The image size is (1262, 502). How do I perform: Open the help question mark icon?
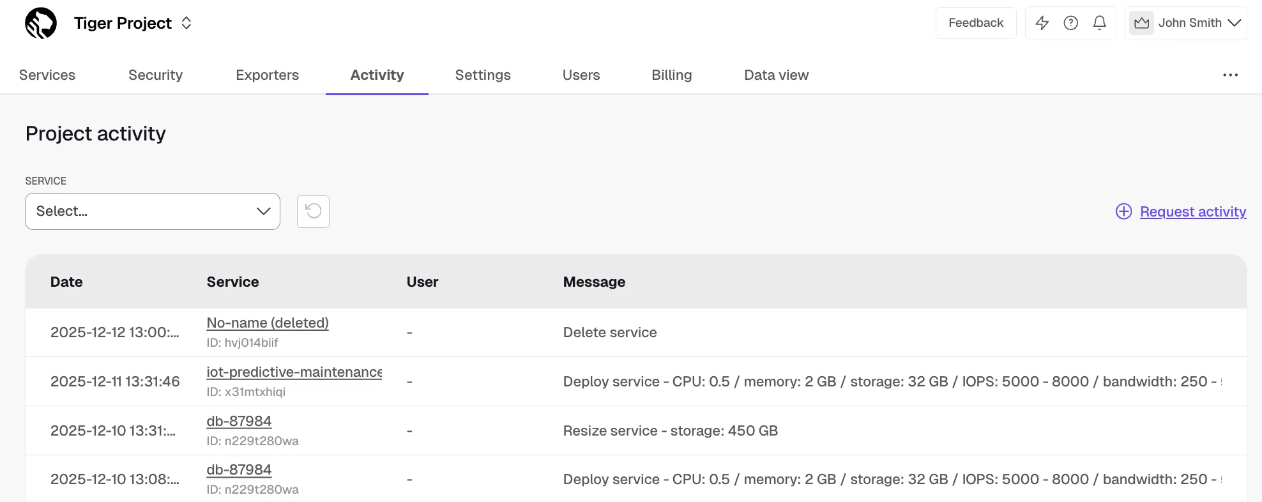point(1071,23)
